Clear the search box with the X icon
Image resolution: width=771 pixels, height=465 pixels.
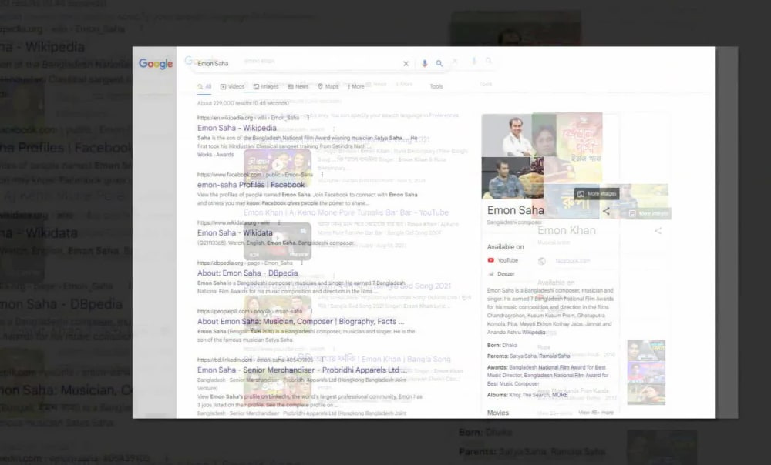coord(406,63)
